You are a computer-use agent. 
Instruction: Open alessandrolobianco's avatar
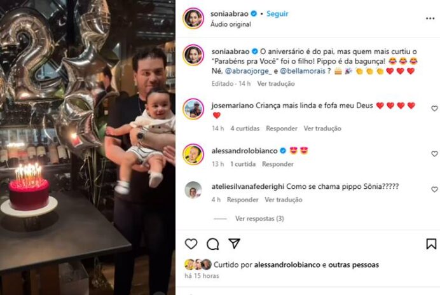click(193, 154)
